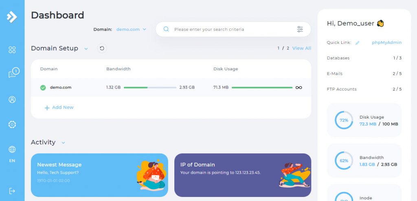
Task: Click the magnifier search icon
Action: click(x=166, y=29)
